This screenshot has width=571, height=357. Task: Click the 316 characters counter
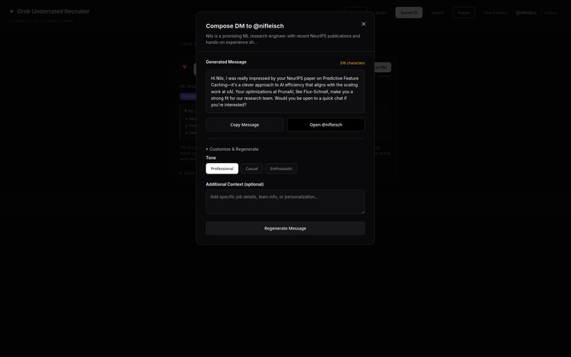[352, 63]
